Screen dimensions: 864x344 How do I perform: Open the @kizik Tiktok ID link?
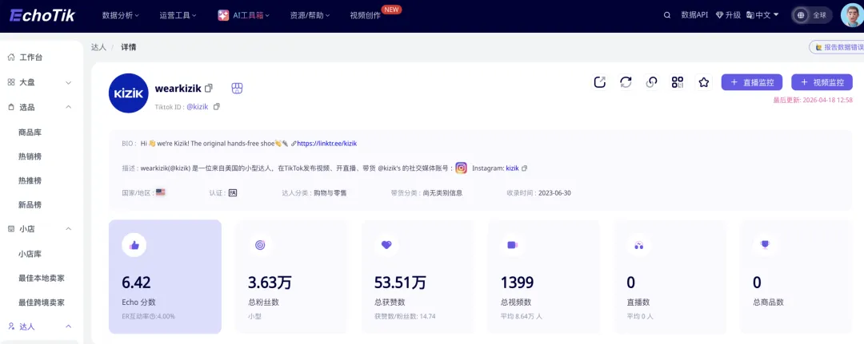click(198, 107)
